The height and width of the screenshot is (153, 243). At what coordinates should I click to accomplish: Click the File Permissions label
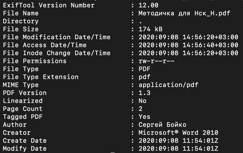(x=35, y=61)
